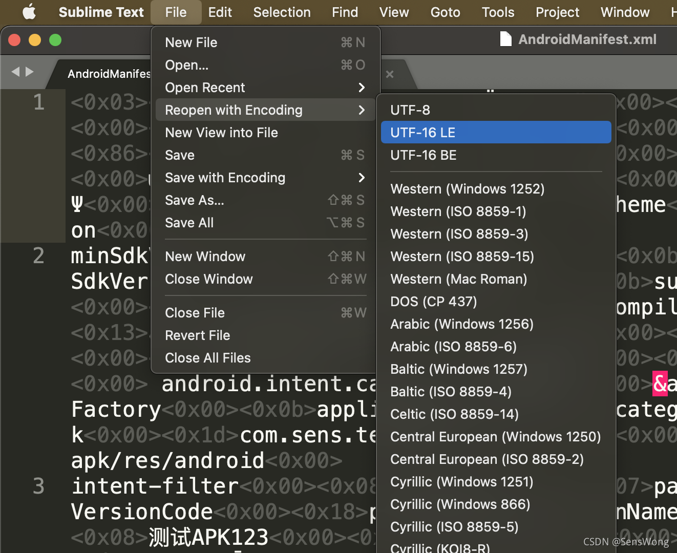Click line number 2 in the gutter
677x553 pixels.
(x=38, y=256)
